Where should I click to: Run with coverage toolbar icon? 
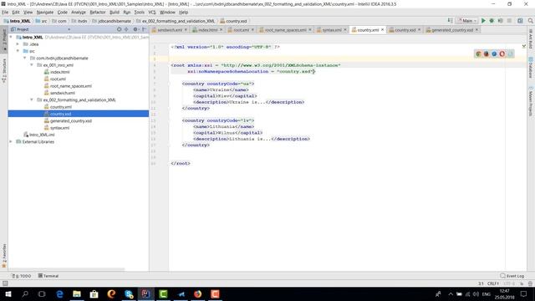(x=500, y=21)
